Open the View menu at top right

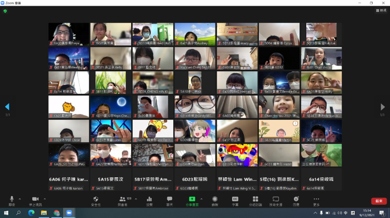[x=381, y=10]
